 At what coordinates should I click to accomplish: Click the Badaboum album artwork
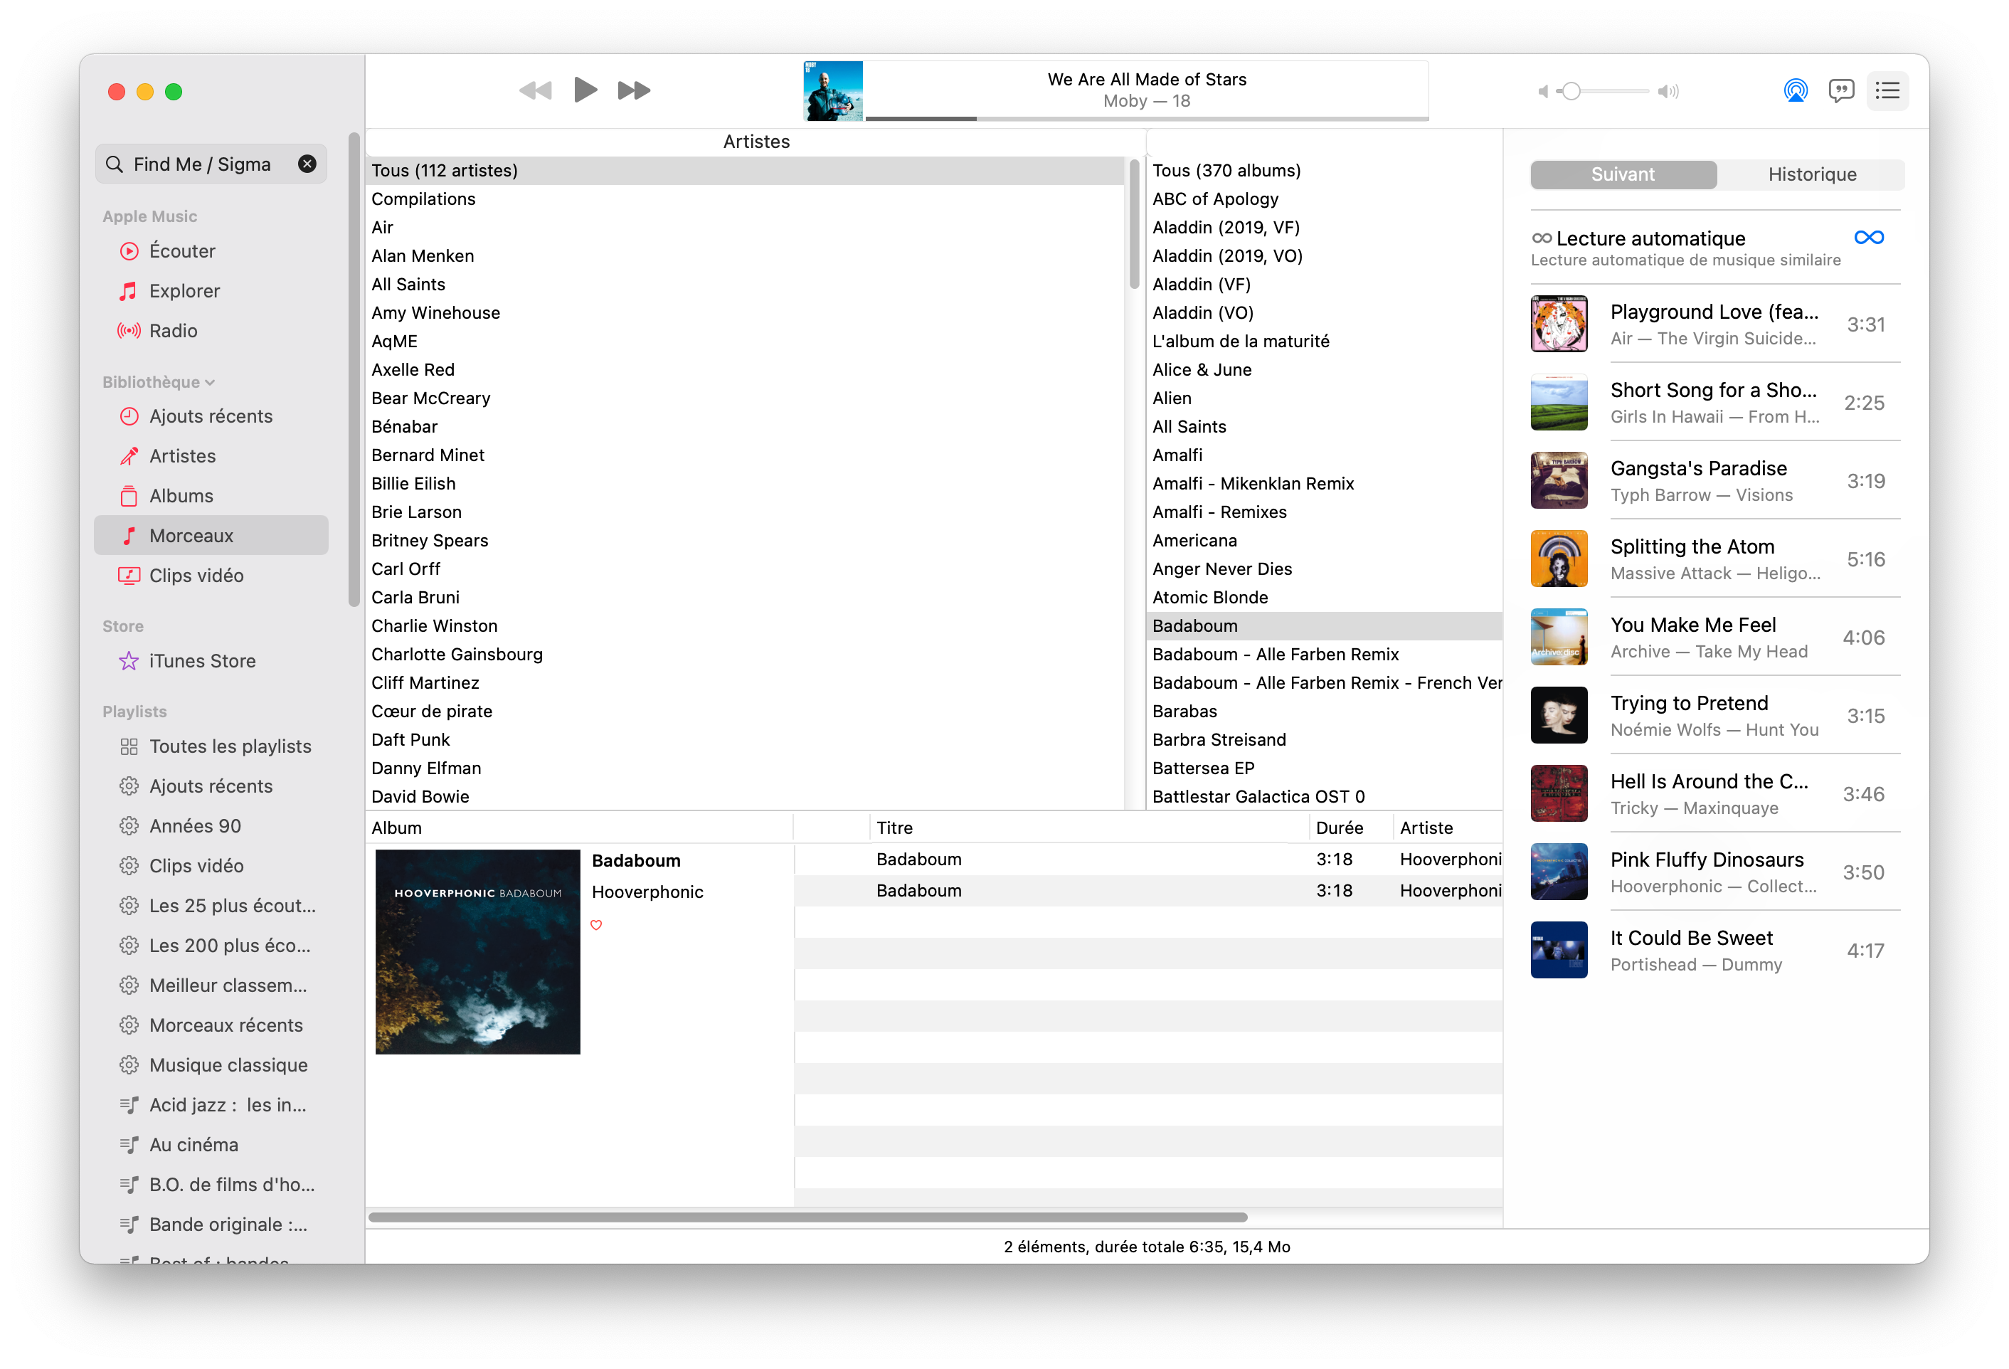[477, 951]
